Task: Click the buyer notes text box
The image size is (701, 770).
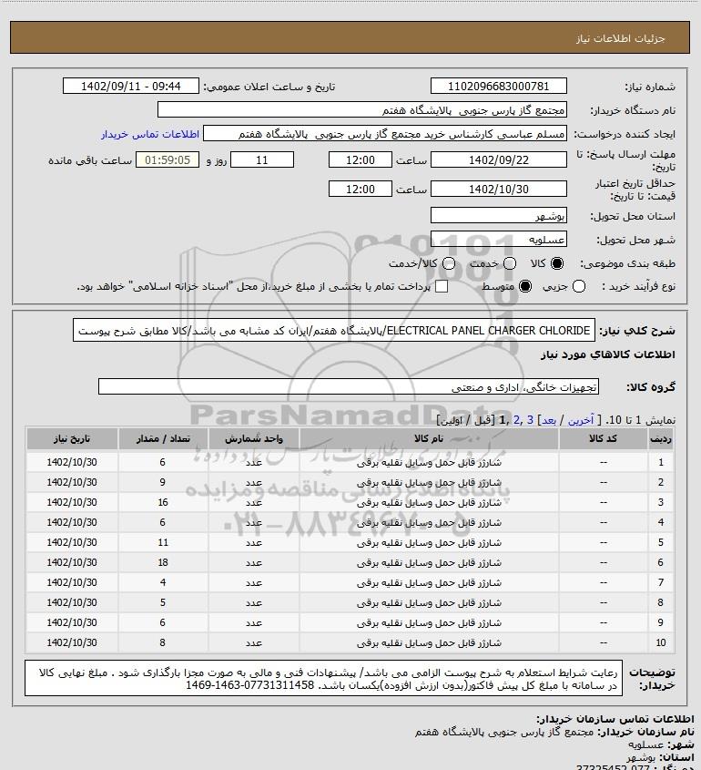Action: [x=323, y=678]
